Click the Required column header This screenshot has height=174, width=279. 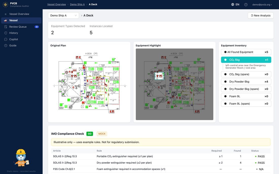(x=217, y=151)
